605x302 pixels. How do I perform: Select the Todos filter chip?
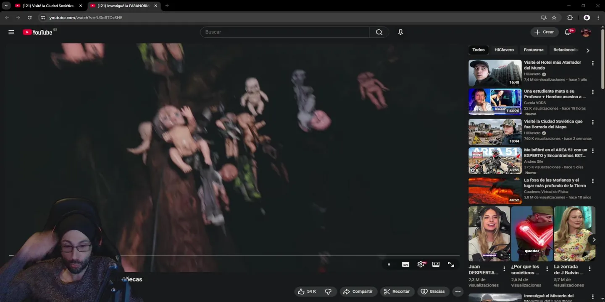(x=478, y=50)
